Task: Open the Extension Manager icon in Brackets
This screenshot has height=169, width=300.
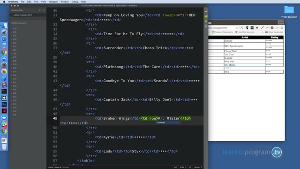Action: click(206, 16)
